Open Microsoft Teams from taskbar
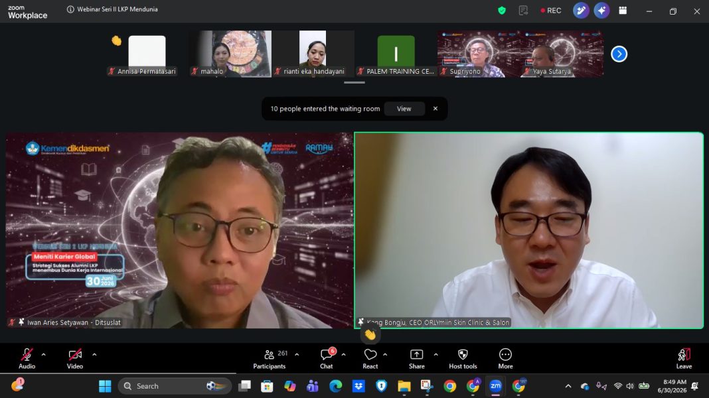 (313, 386)
